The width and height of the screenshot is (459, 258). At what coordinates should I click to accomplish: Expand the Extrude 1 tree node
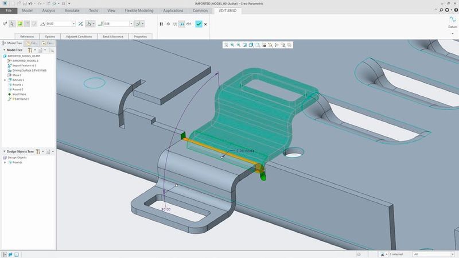tap(5, 80)
